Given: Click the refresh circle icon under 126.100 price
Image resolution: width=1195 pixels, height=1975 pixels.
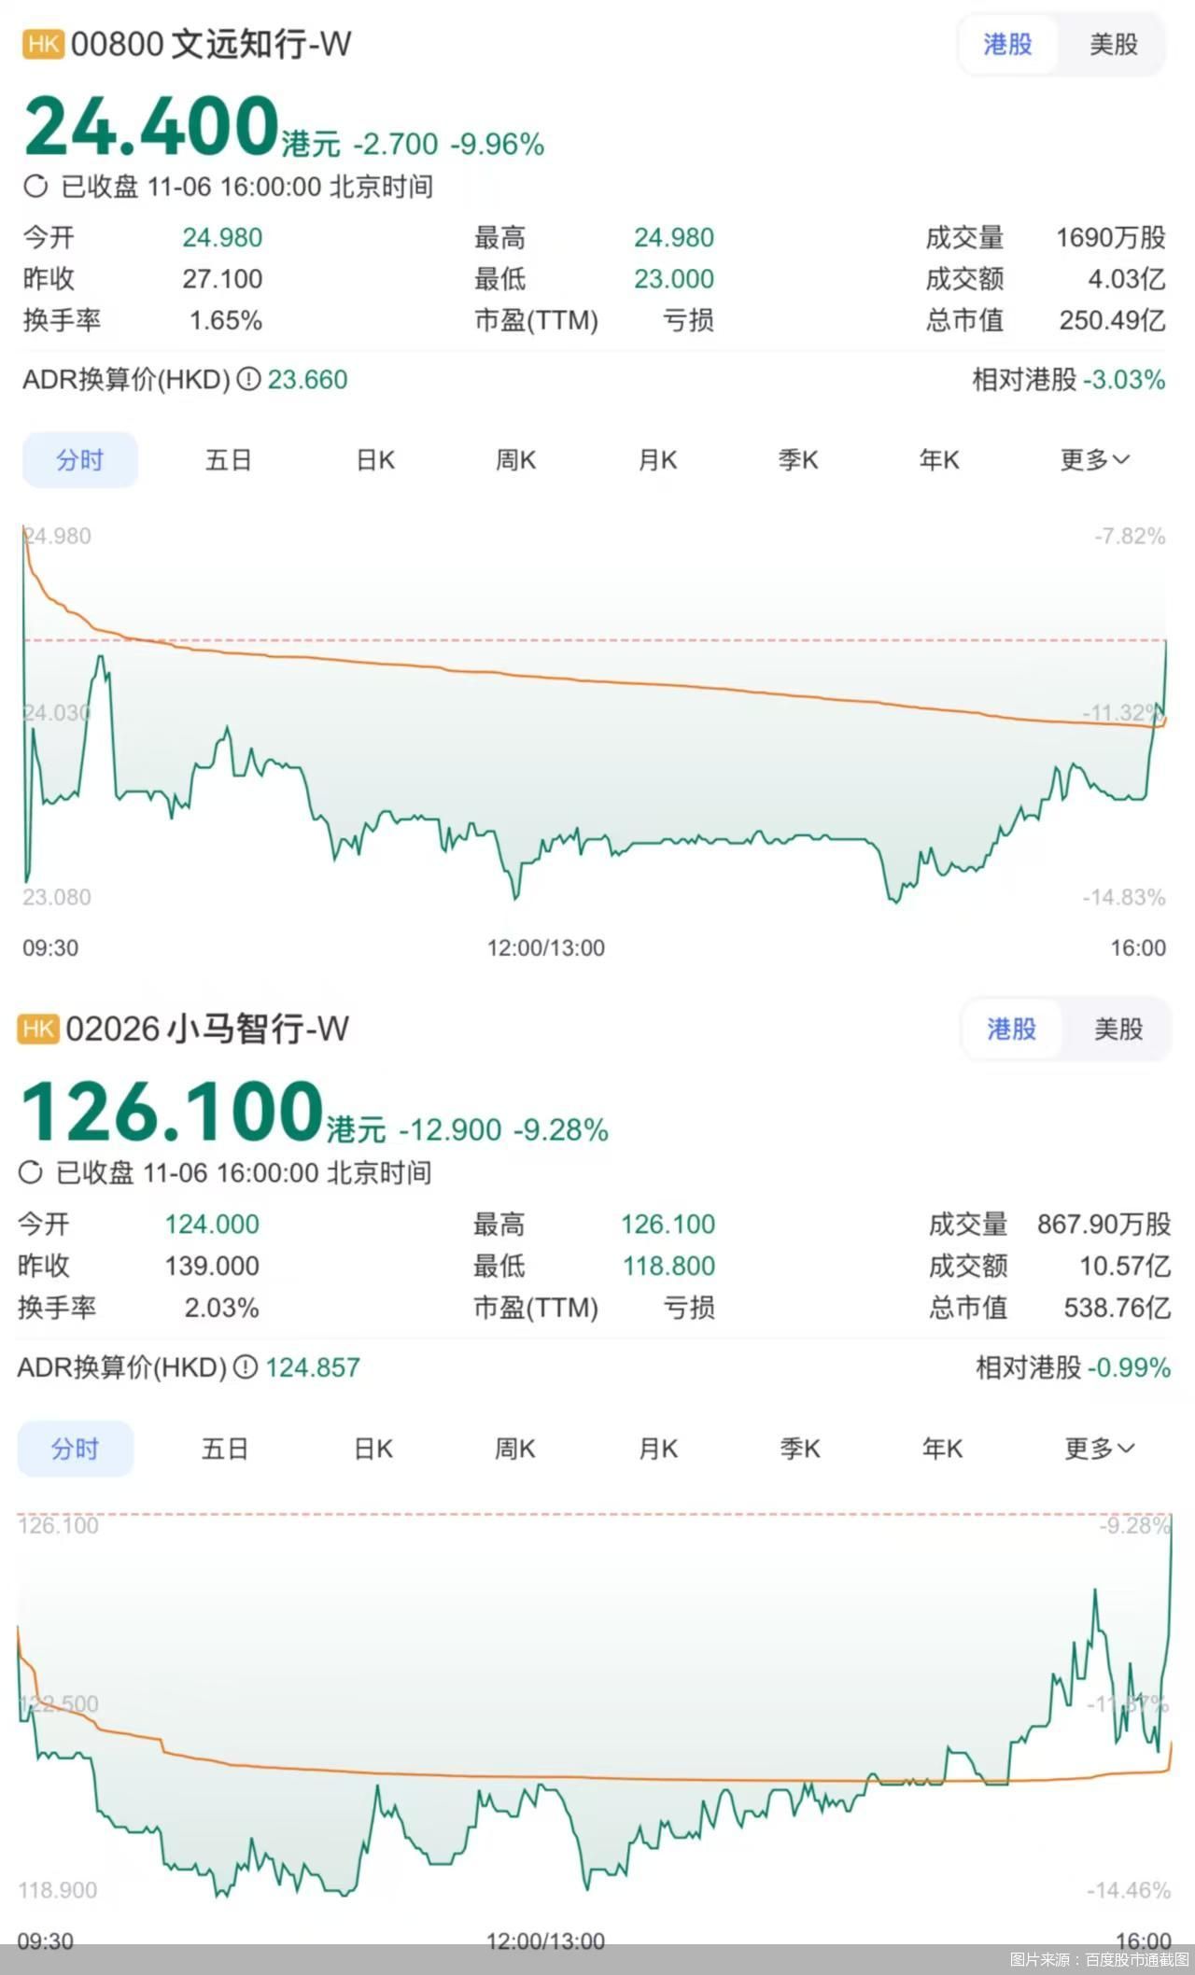Looking at the screenshot, I should click(x=31, y=1172).
